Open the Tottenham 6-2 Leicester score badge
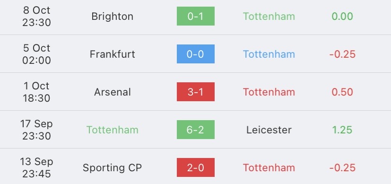This screenshot has width=391, height=184. coord(196,130)
